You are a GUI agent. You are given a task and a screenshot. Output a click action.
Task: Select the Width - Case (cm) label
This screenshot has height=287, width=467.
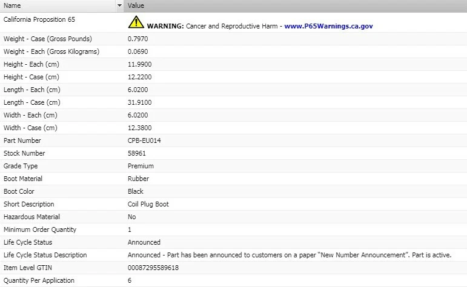click(x=30, y=128)
